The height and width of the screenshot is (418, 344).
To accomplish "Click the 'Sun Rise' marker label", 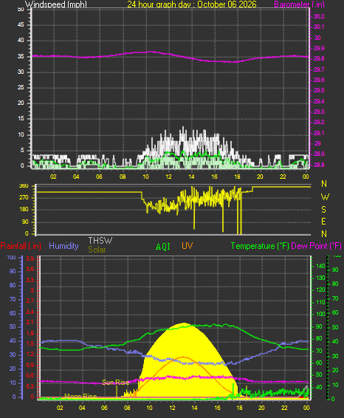I will 116,383.
